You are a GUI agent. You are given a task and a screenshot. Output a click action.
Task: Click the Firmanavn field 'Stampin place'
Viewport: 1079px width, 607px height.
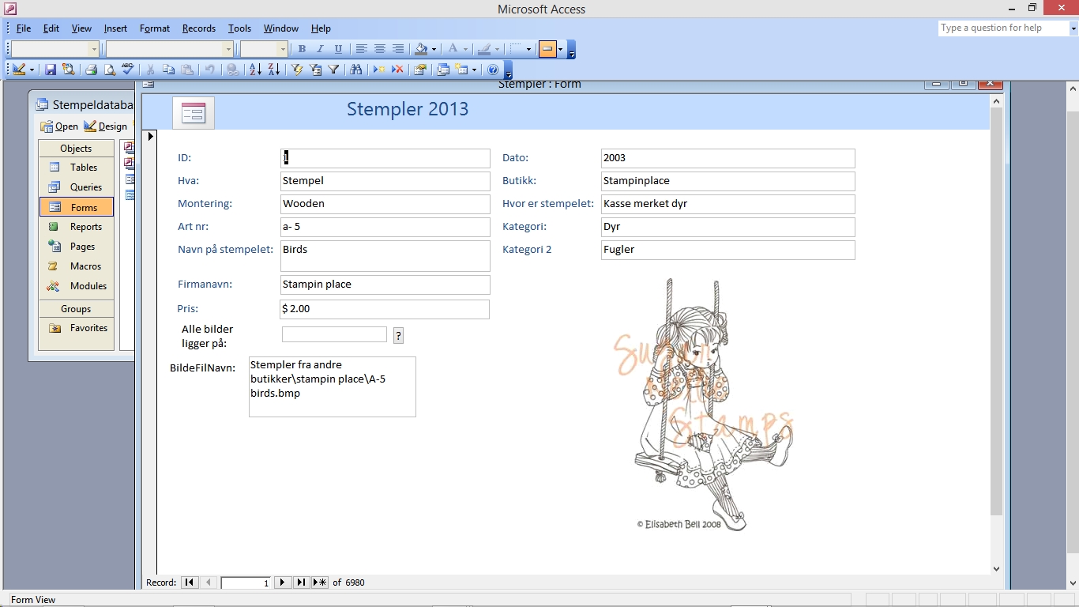tap(385, 285)
